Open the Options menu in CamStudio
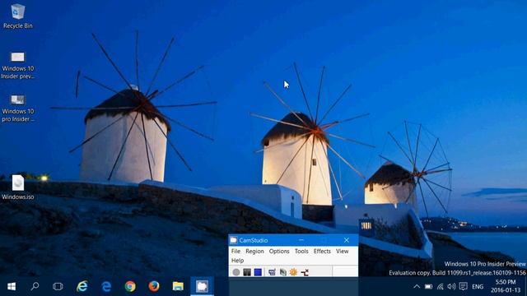 click(x=279, y=251)
